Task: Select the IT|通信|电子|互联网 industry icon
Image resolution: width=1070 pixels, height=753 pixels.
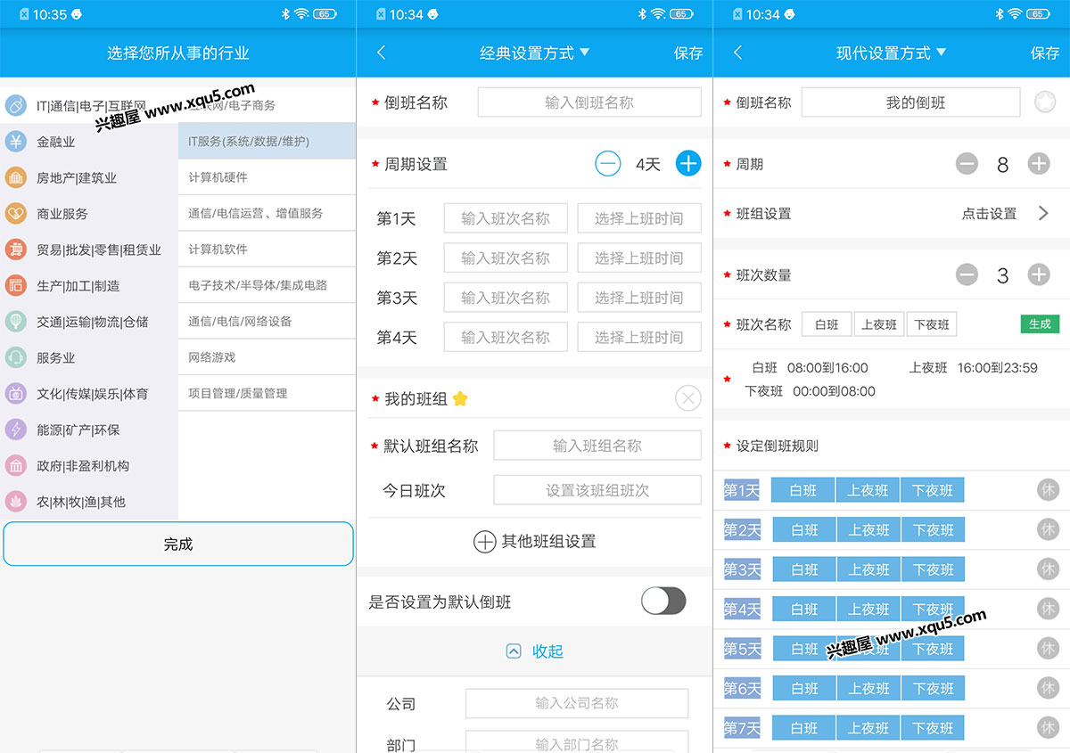Action: (16, 105)
